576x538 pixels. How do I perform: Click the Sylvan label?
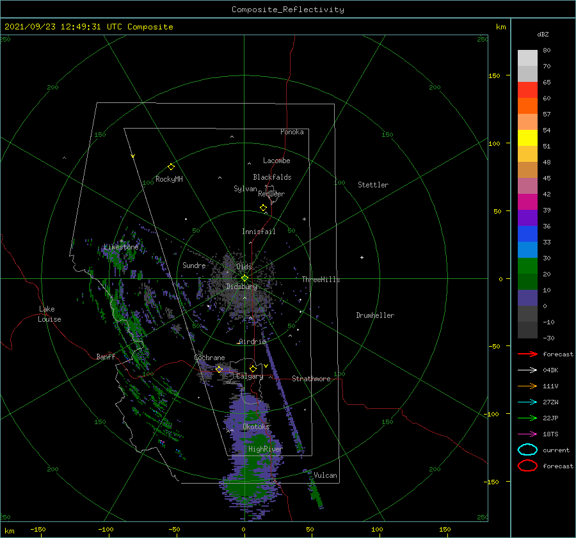[245, 189]
